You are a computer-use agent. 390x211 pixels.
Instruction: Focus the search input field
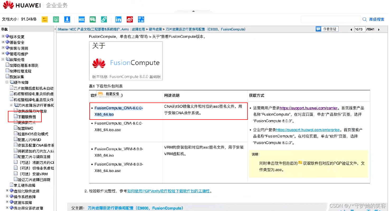[331, 19]
